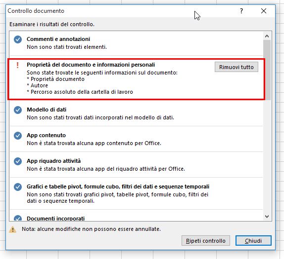The image size is (284, 259).
Task: Click Rimuovi tutto button
Action: [237, 67]
